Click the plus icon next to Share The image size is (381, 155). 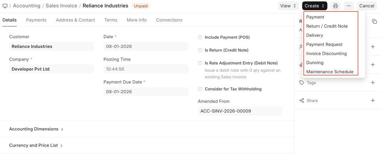(x=372, y=101)
